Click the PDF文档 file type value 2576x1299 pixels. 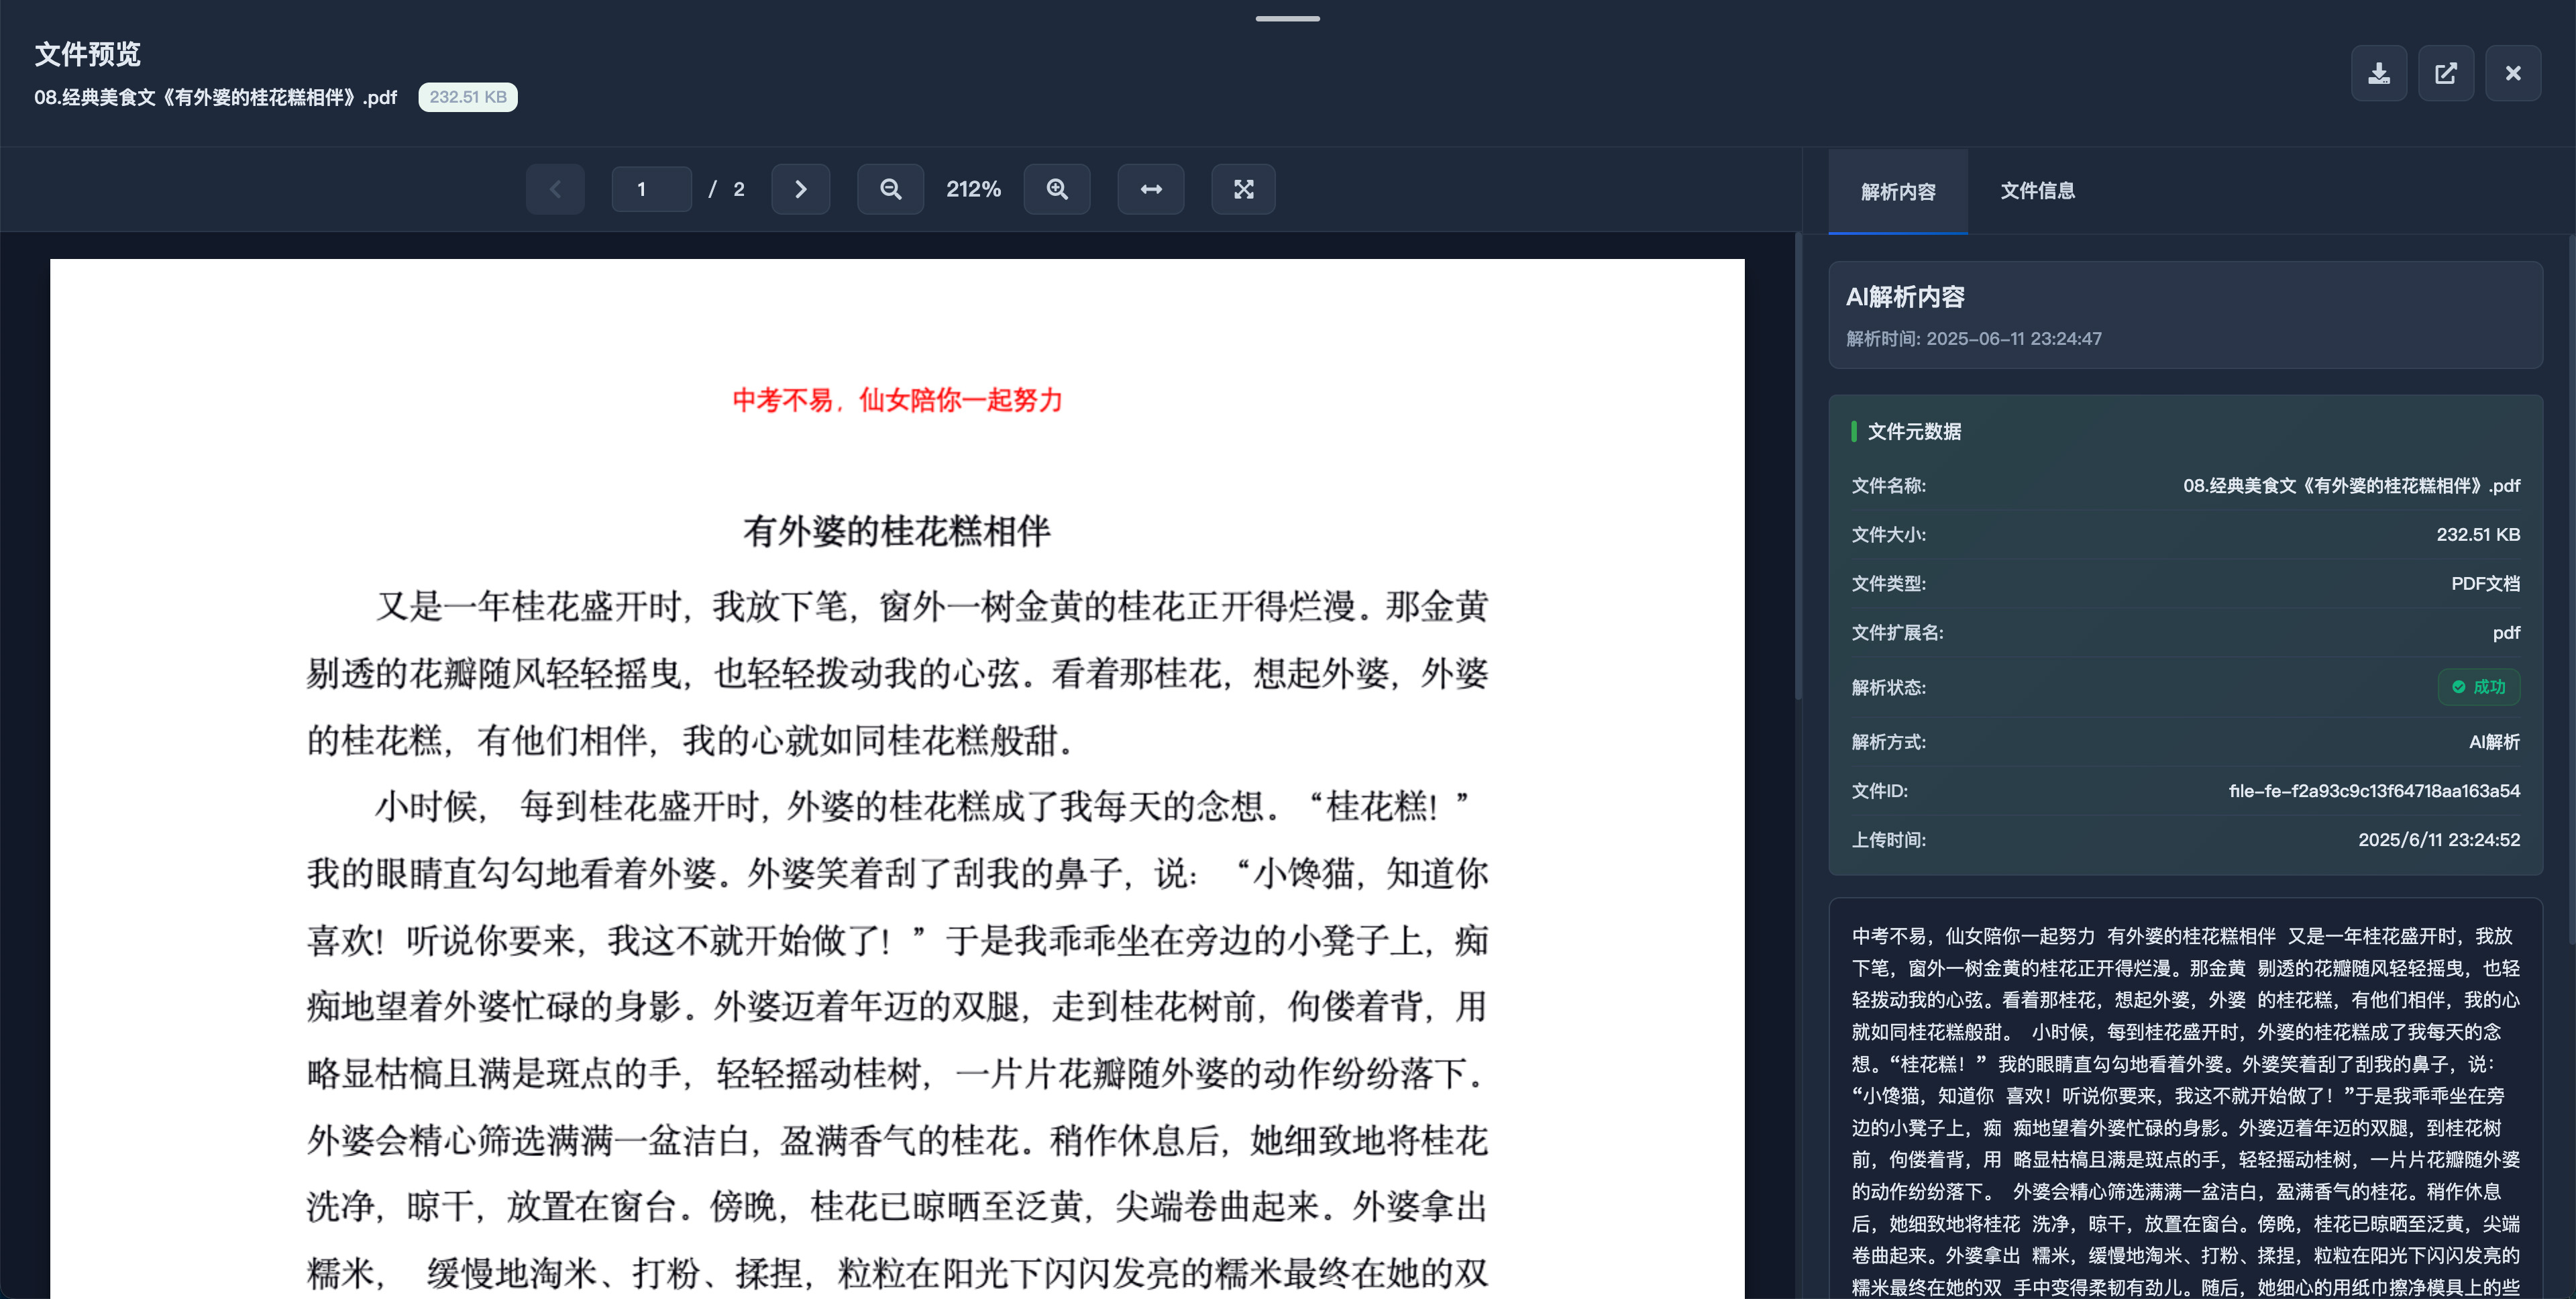point(2485,584)
